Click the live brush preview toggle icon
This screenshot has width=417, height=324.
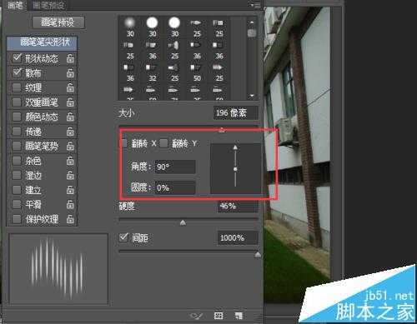coord(197,316)
